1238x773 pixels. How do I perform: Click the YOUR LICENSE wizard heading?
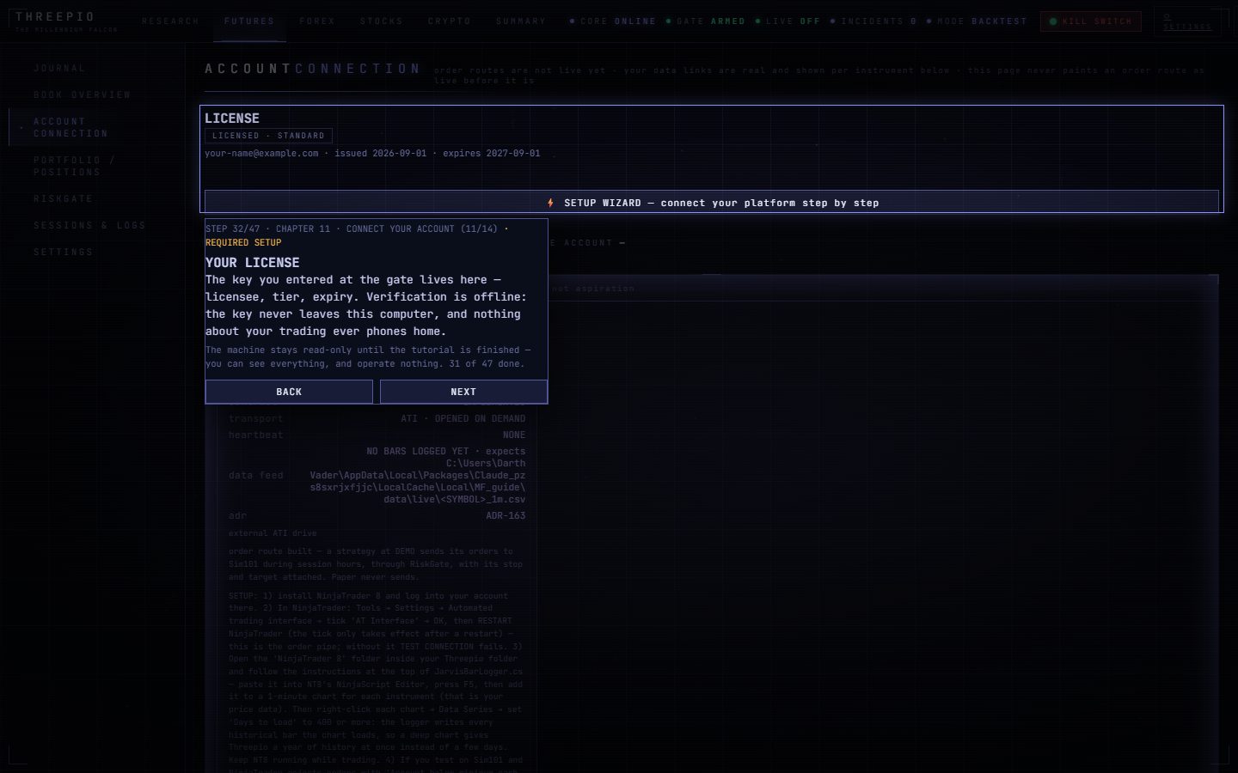tap(252, 263)
